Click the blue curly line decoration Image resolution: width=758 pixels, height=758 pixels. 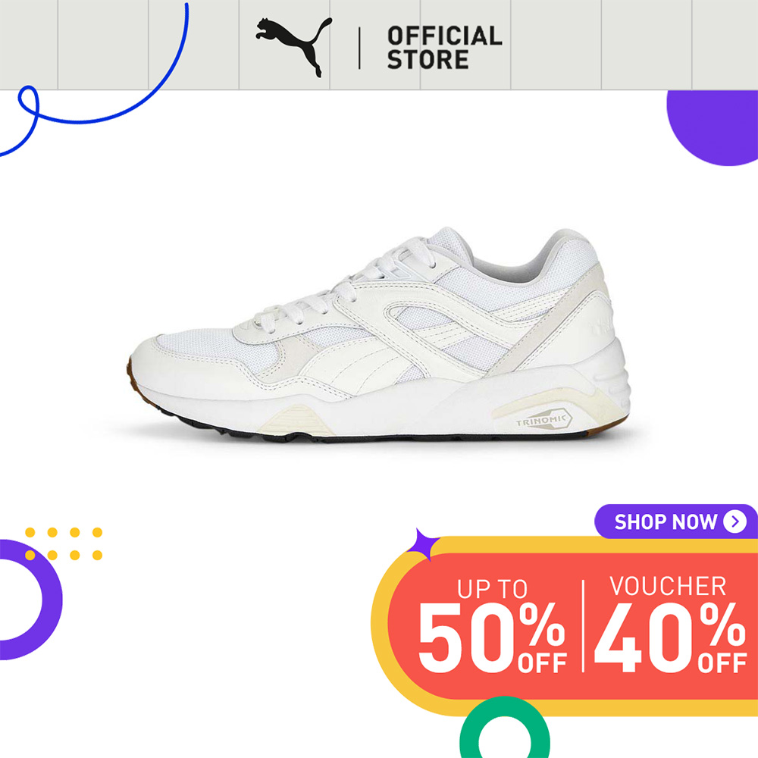[94, 80]
